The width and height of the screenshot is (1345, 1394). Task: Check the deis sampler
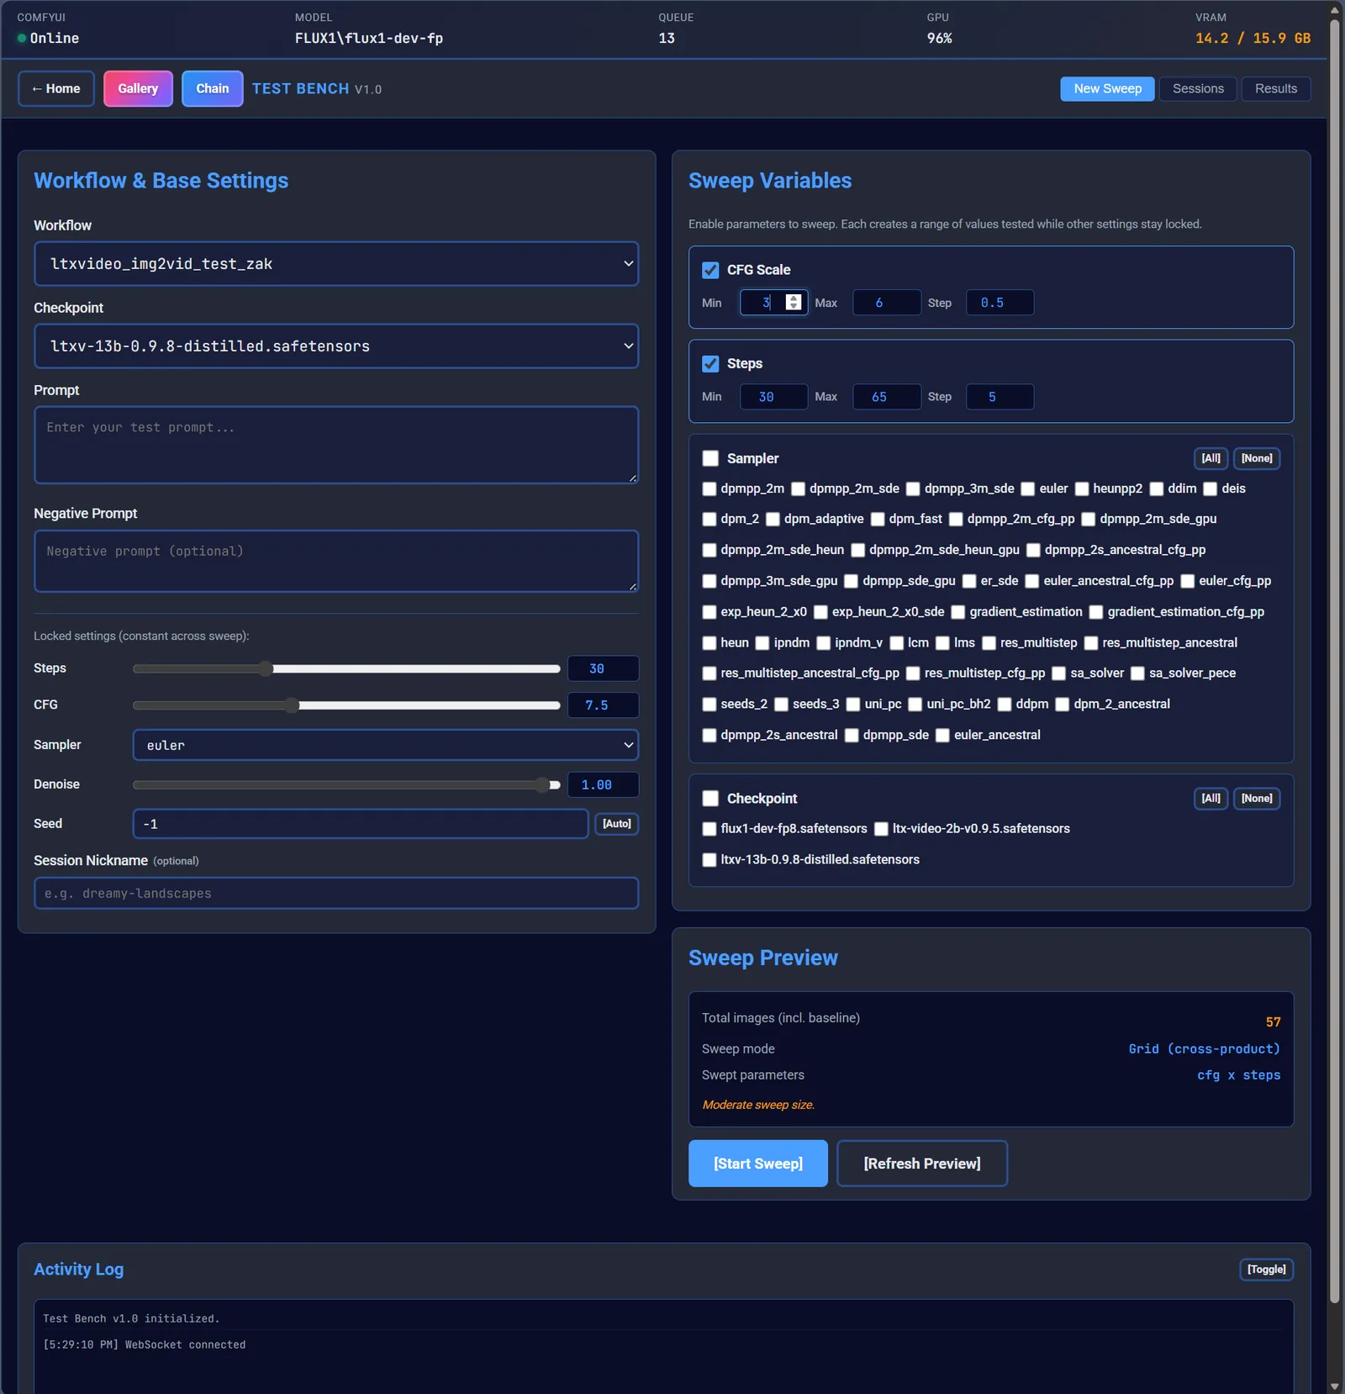click(x=1210, y=489)
